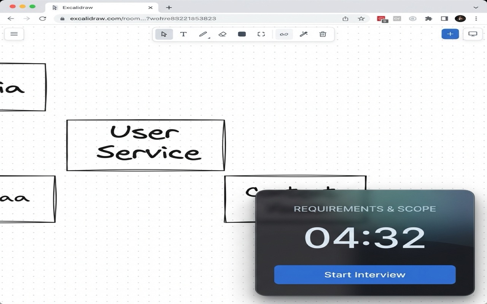Viewport: 487px width, 304px height.
Task: Select the Rectangle tool
Action: (242, 34)
